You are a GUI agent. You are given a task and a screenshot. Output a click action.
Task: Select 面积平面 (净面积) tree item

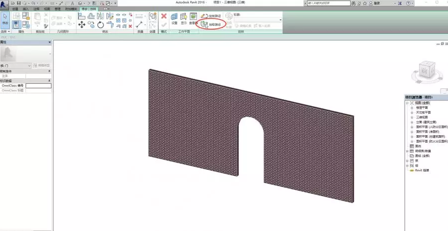click(x=427, y=132)
